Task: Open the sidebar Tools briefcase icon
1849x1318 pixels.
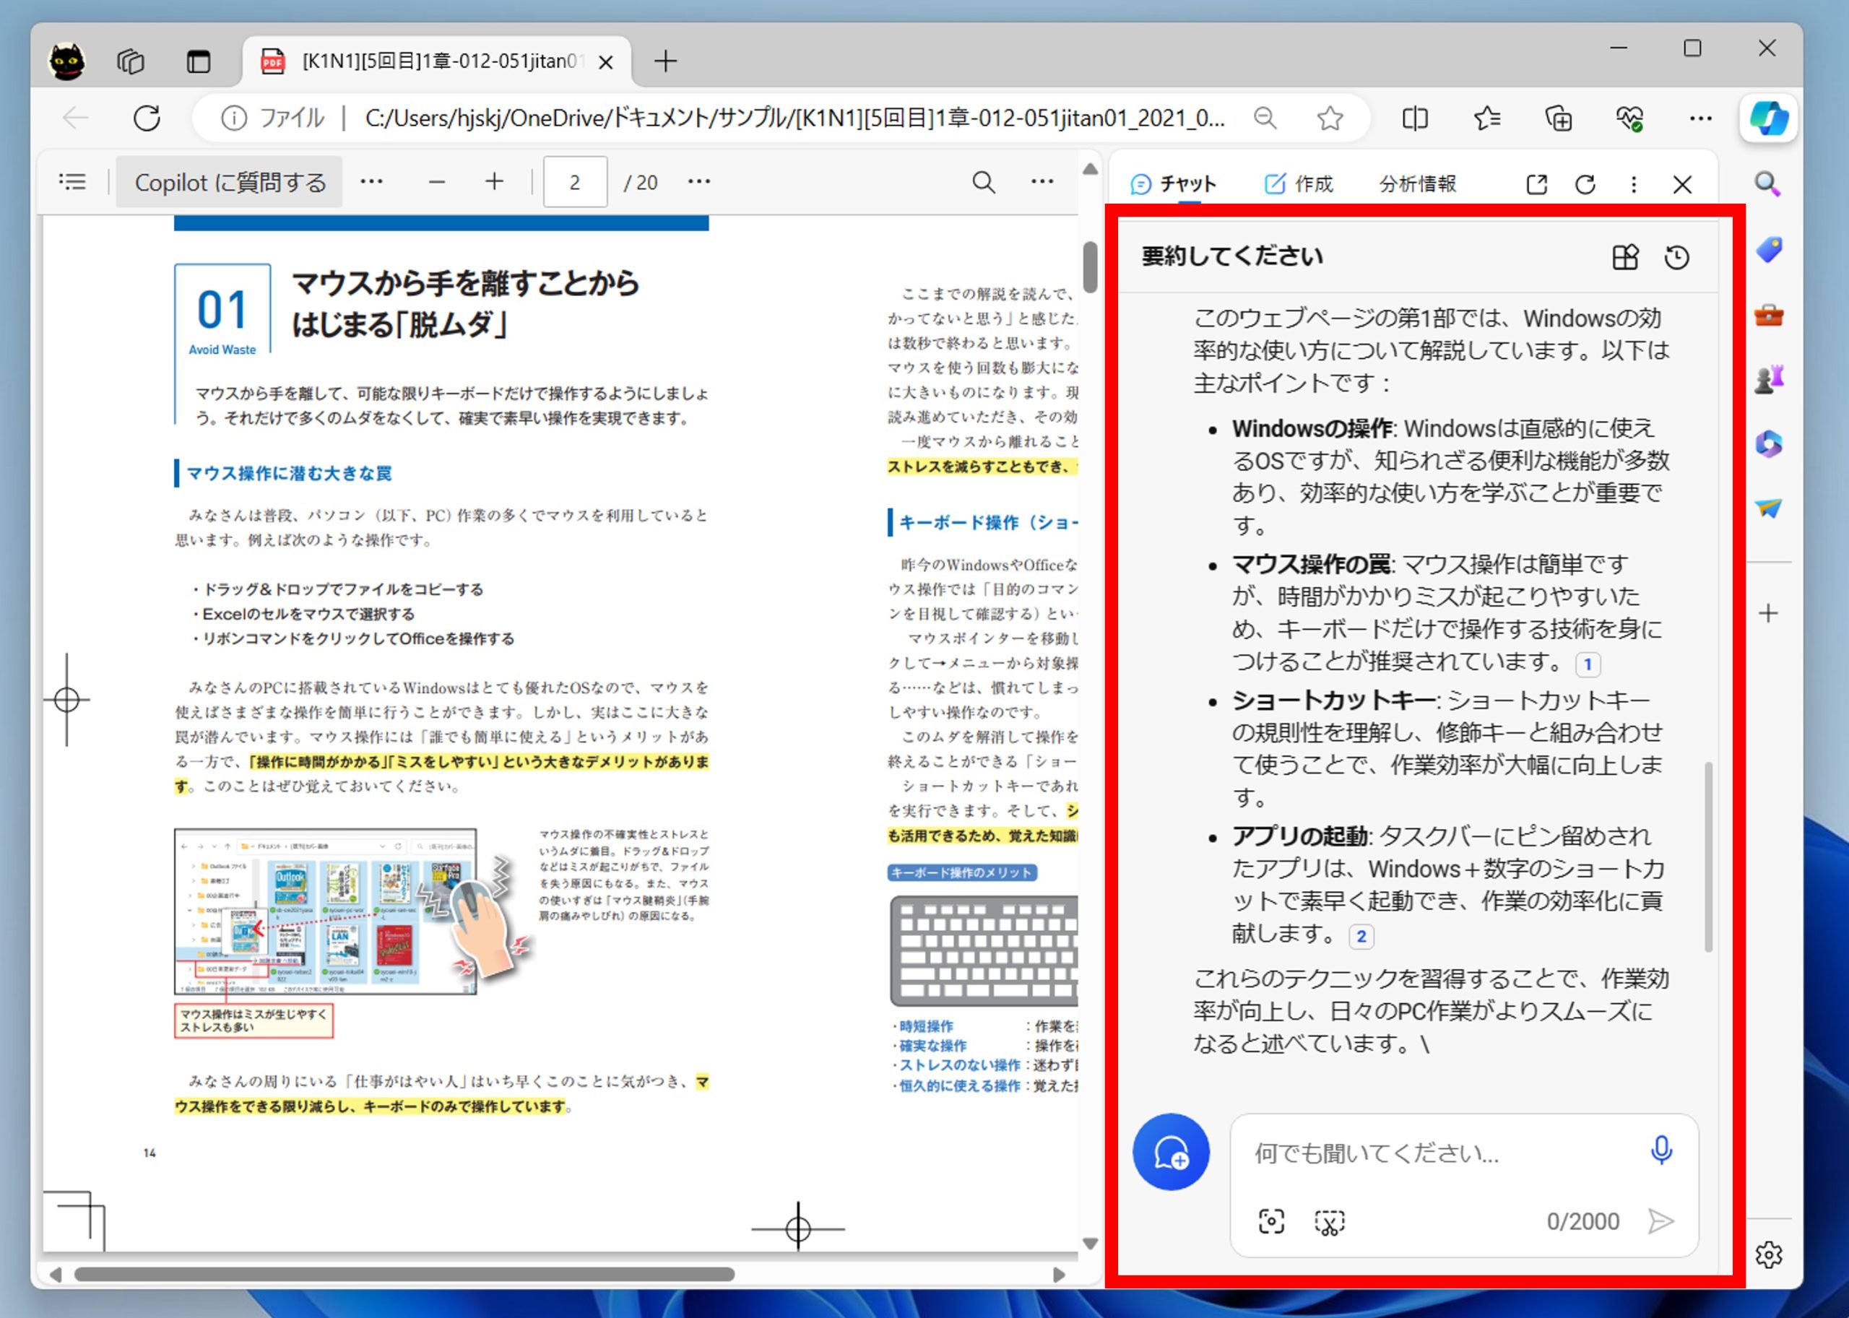Action: (1769, 315)
